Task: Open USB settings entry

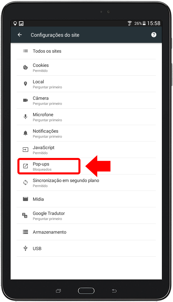Action: (86, 248)
